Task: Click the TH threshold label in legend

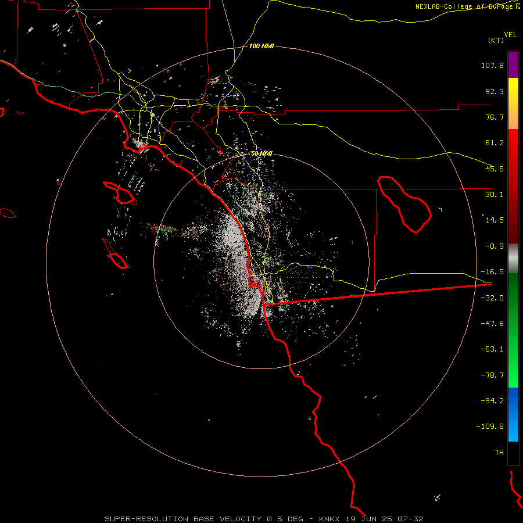Action: [499, 453]
